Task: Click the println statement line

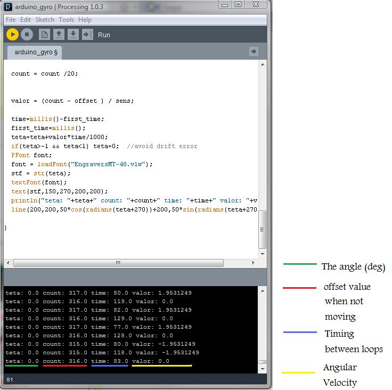Action: tap(134, 201)
